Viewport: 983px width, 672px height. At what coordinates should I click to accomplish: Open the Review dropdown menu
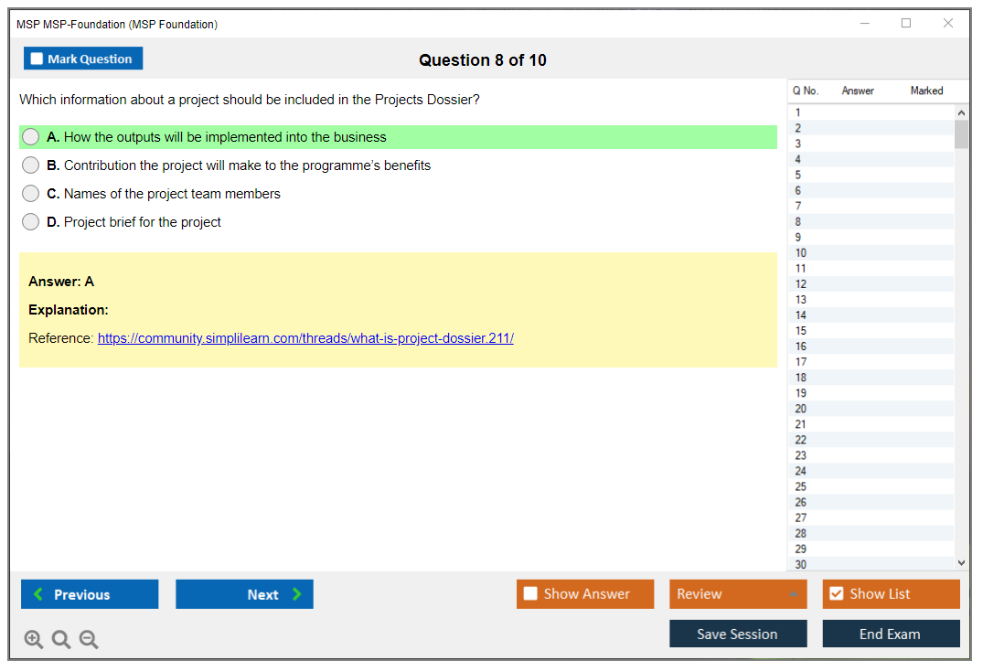coord(737,594)
